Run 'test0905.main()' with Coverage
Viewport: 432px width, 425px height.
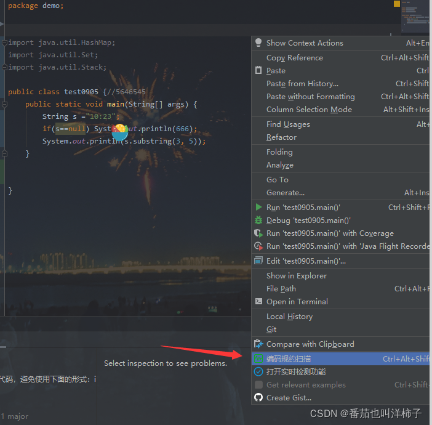[340, 233]
